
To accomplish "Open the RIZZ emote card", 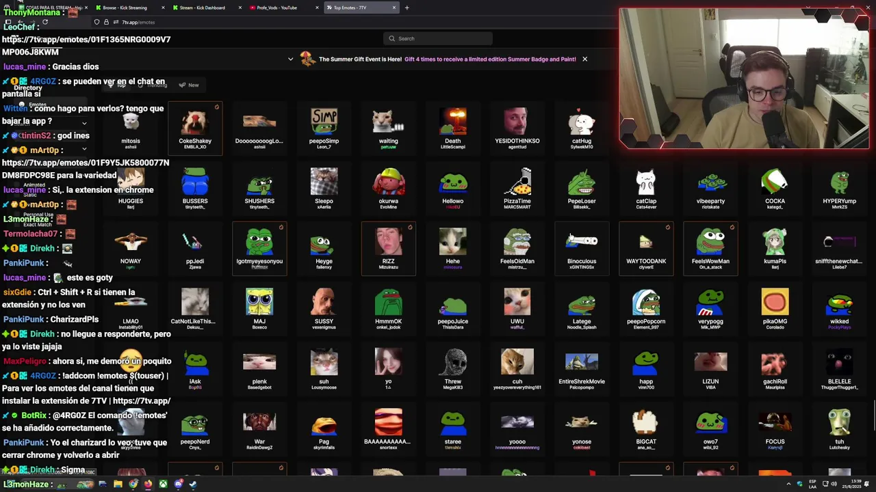I will pyautogui.click(x=388, y=249).
